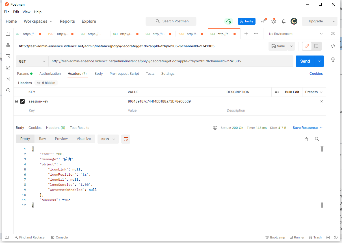Open the Monitors sidebar panel
This screenshot has height=243, width=342.
point(8,79)
